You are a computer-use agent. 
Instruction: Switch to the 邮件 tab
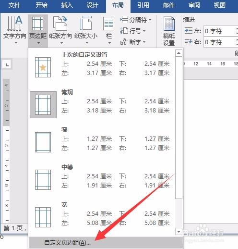(x=169, y=5)
